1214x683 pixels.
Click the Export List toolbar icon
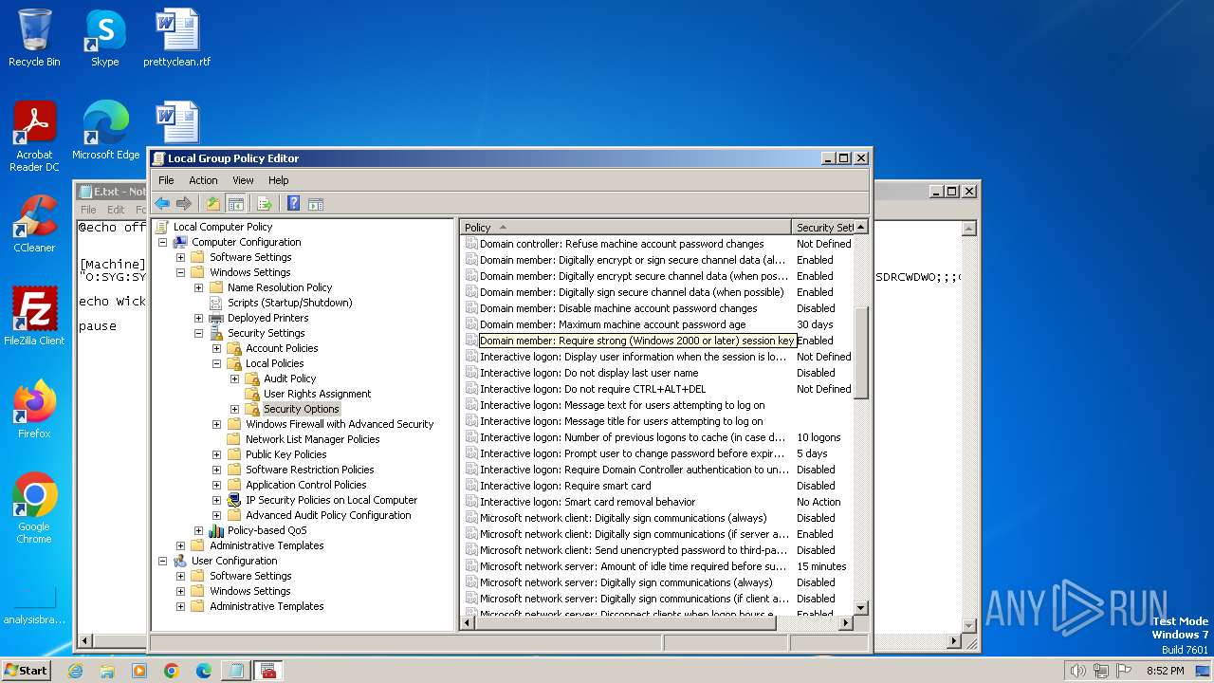click(265, 203)
